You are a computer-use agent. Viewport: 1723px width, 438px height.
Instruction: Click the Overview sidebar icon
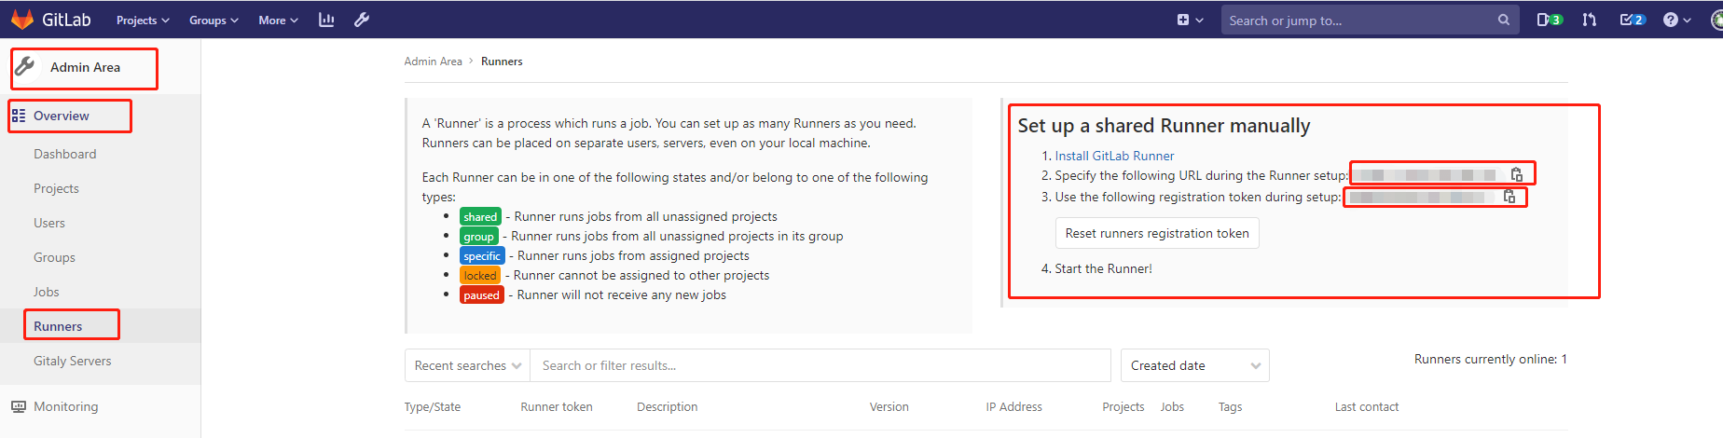(x=19, y=116)
